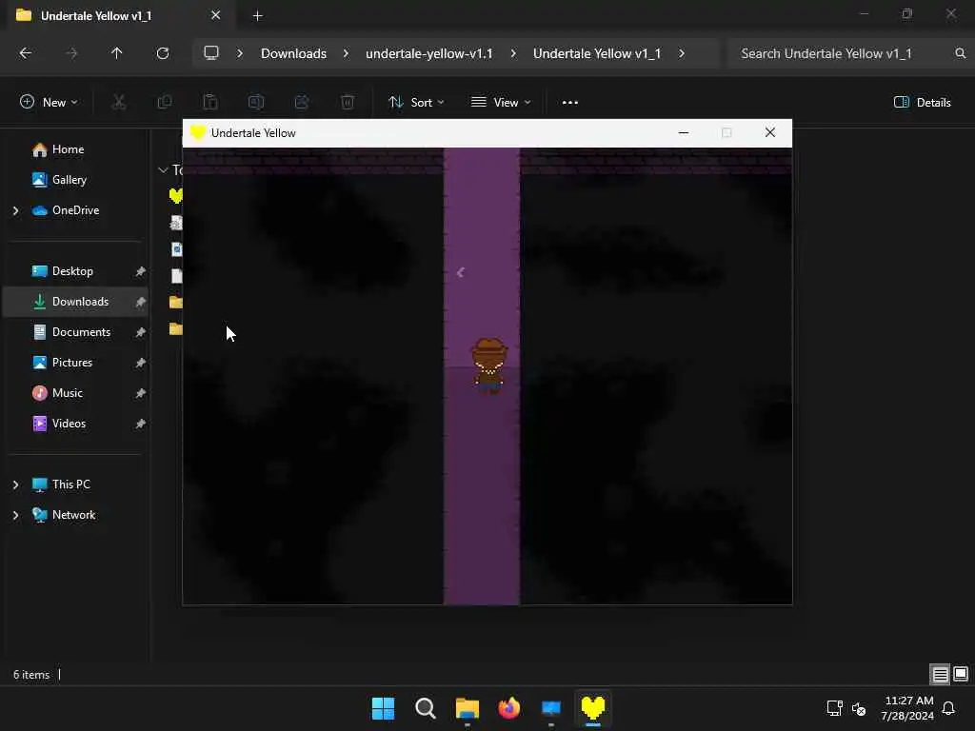Click the Rename toolbar icon
Screen dimensions: 975x731
256,103
